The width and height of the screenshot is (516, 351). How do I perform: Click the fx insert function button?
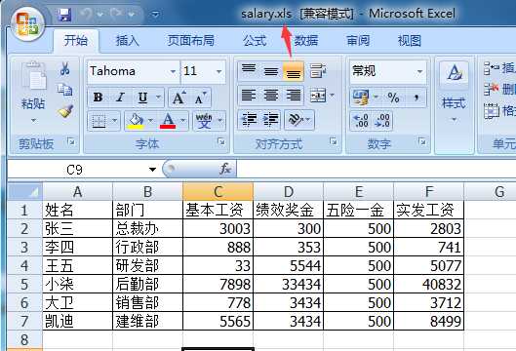tap(225, 169)
